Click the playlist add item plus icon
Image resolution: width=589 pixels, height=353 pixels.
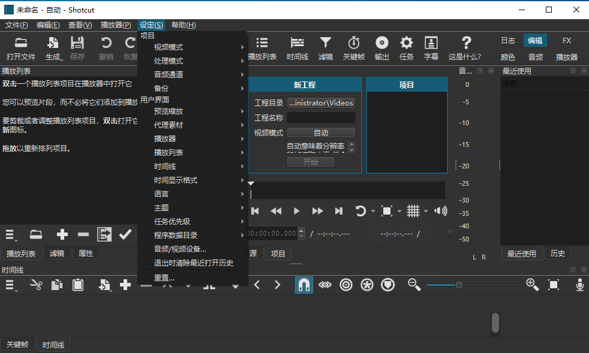62,235
